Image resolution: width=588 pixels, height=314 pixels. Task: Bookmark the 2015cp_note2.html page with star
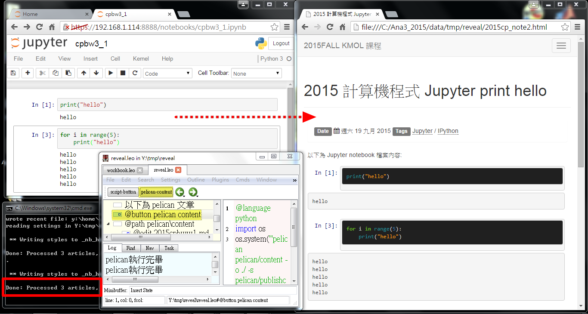click(565, 27)
